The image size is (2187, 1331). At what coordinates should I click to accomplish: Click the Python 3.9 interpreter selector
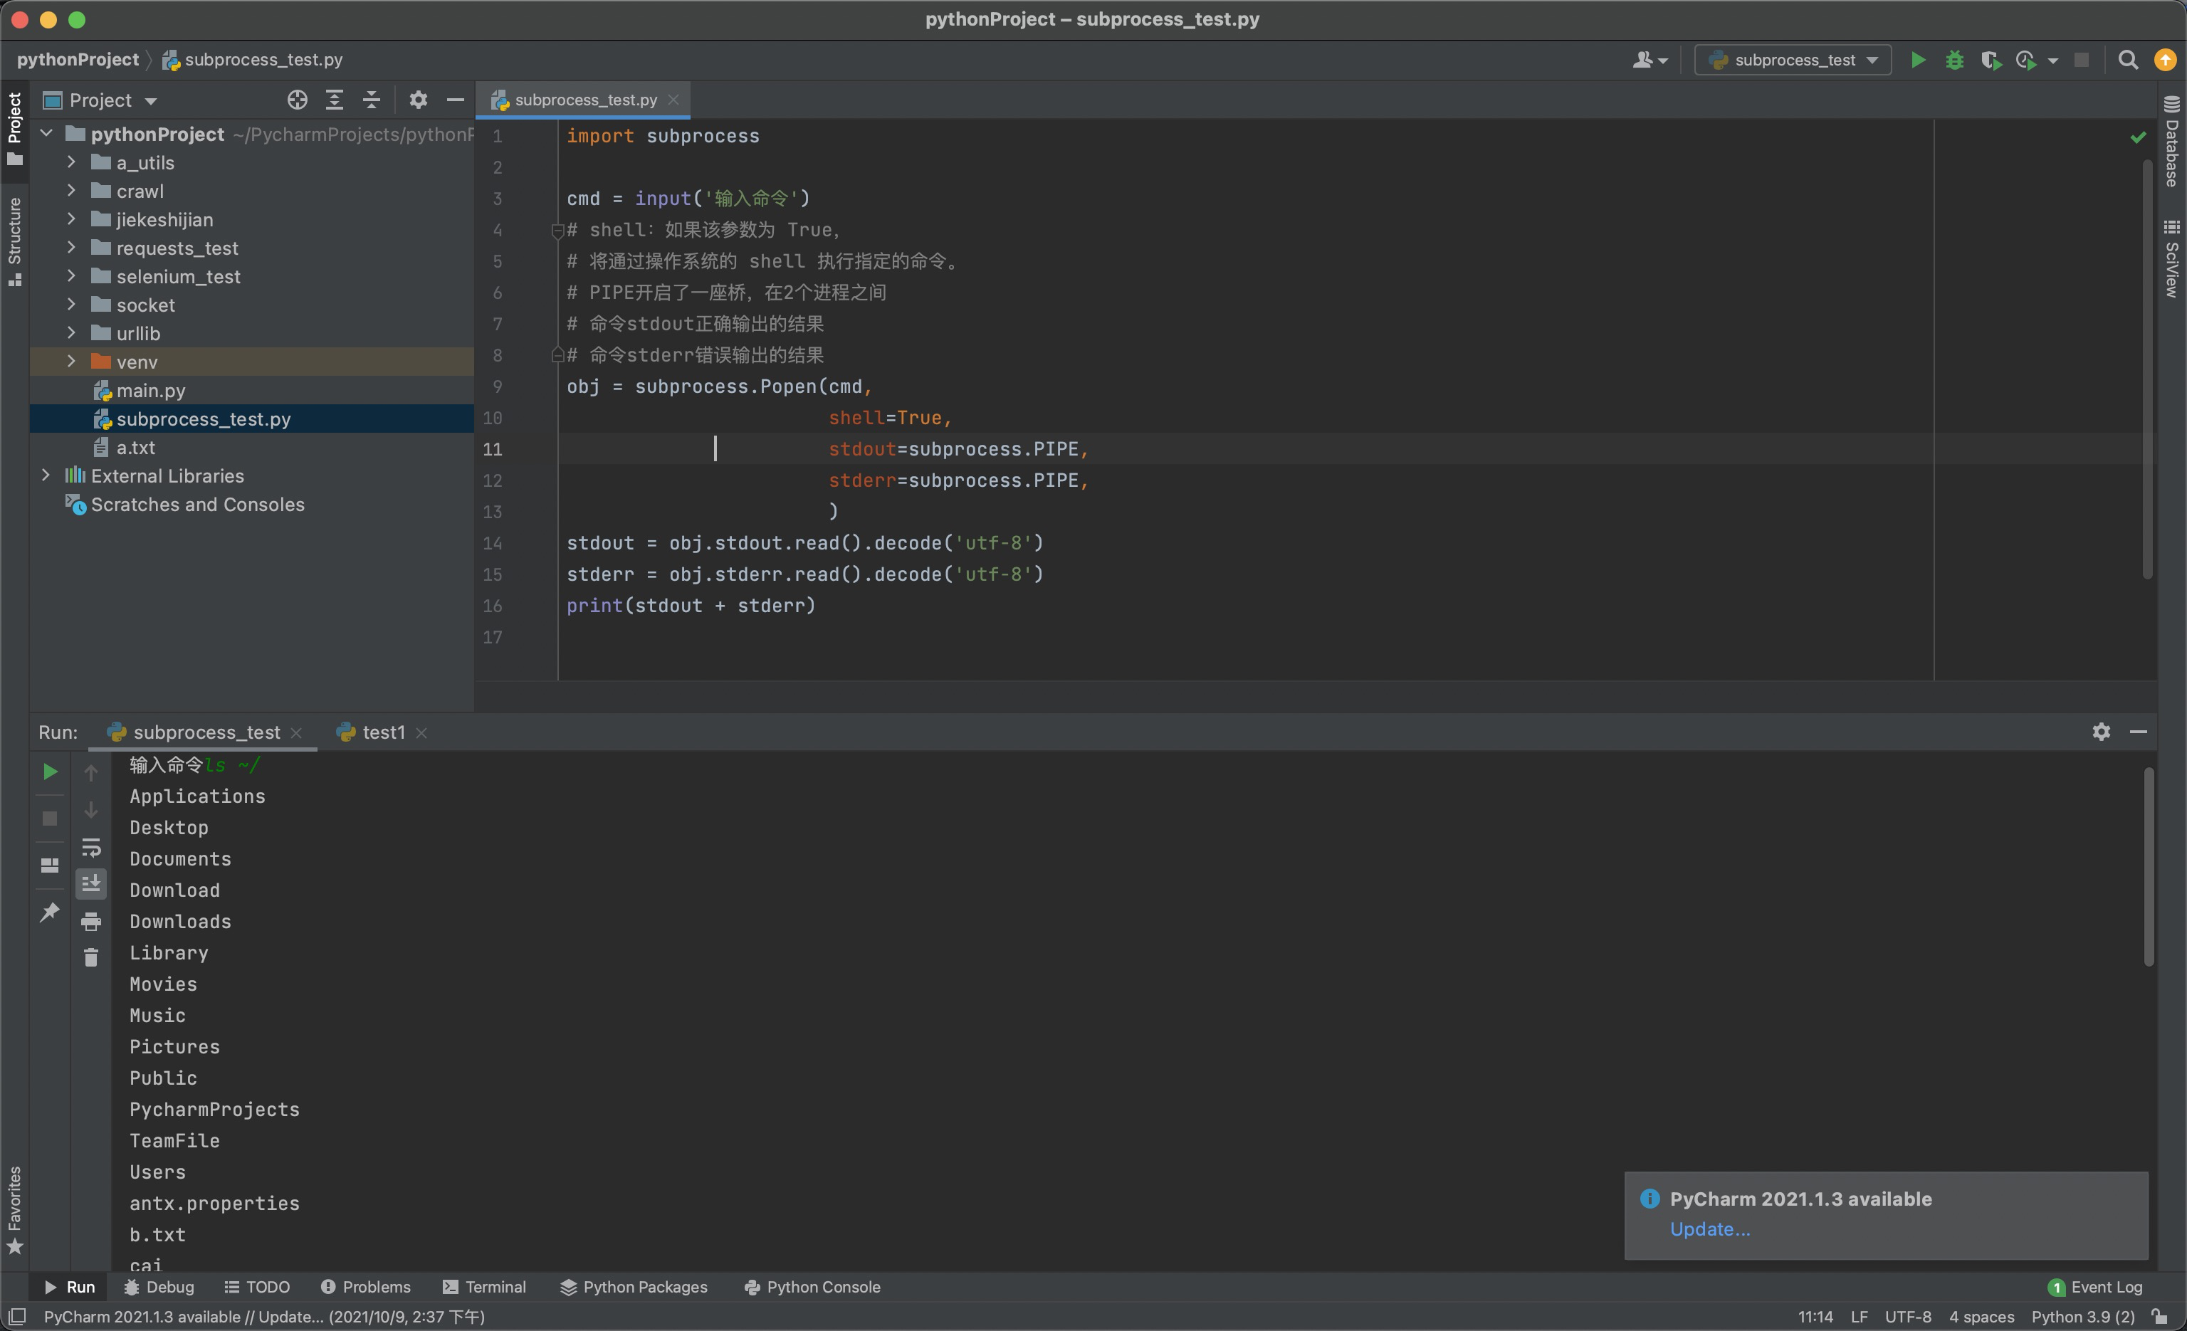click(x=2082, y=1317)
